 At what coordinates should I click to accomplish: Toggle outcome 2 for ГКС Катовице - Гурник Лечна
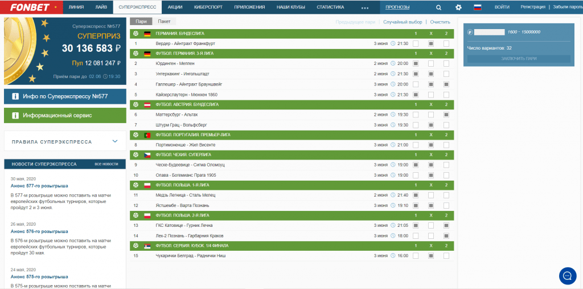pos(446,226)
